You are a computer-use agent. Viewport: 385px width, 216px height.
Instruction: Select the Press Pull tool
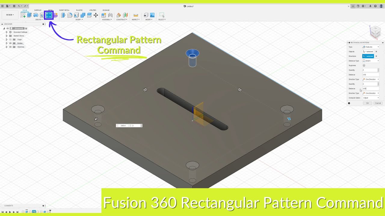(x=63, y=15)
